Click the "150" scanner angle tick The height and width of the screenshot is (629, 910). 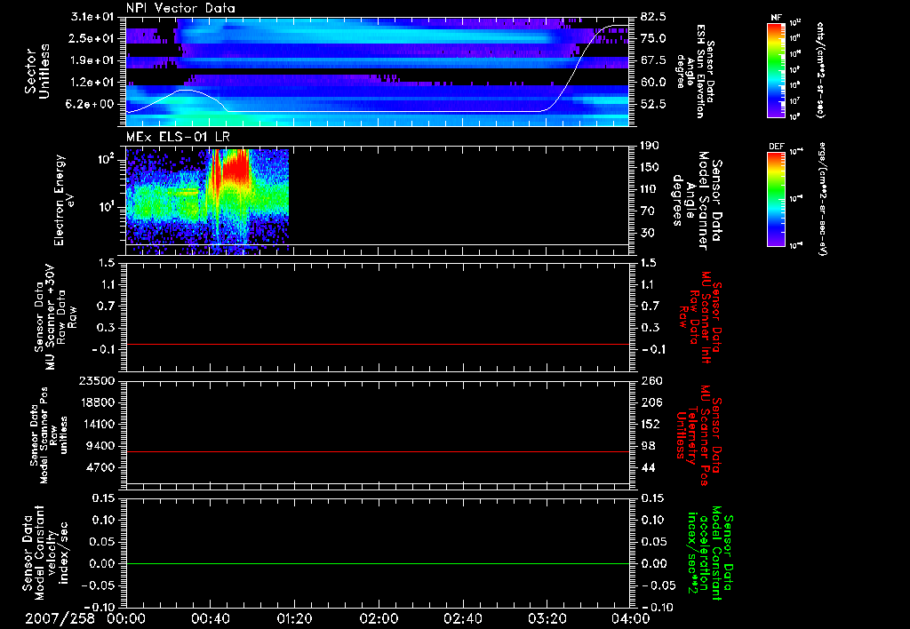click(650, 167)
